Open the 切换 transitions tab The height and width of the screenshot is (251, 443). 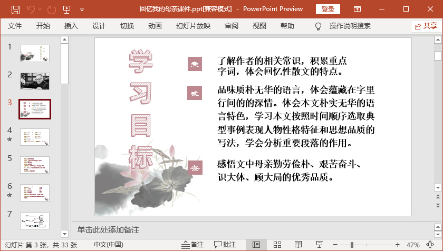tap(127, 26)
